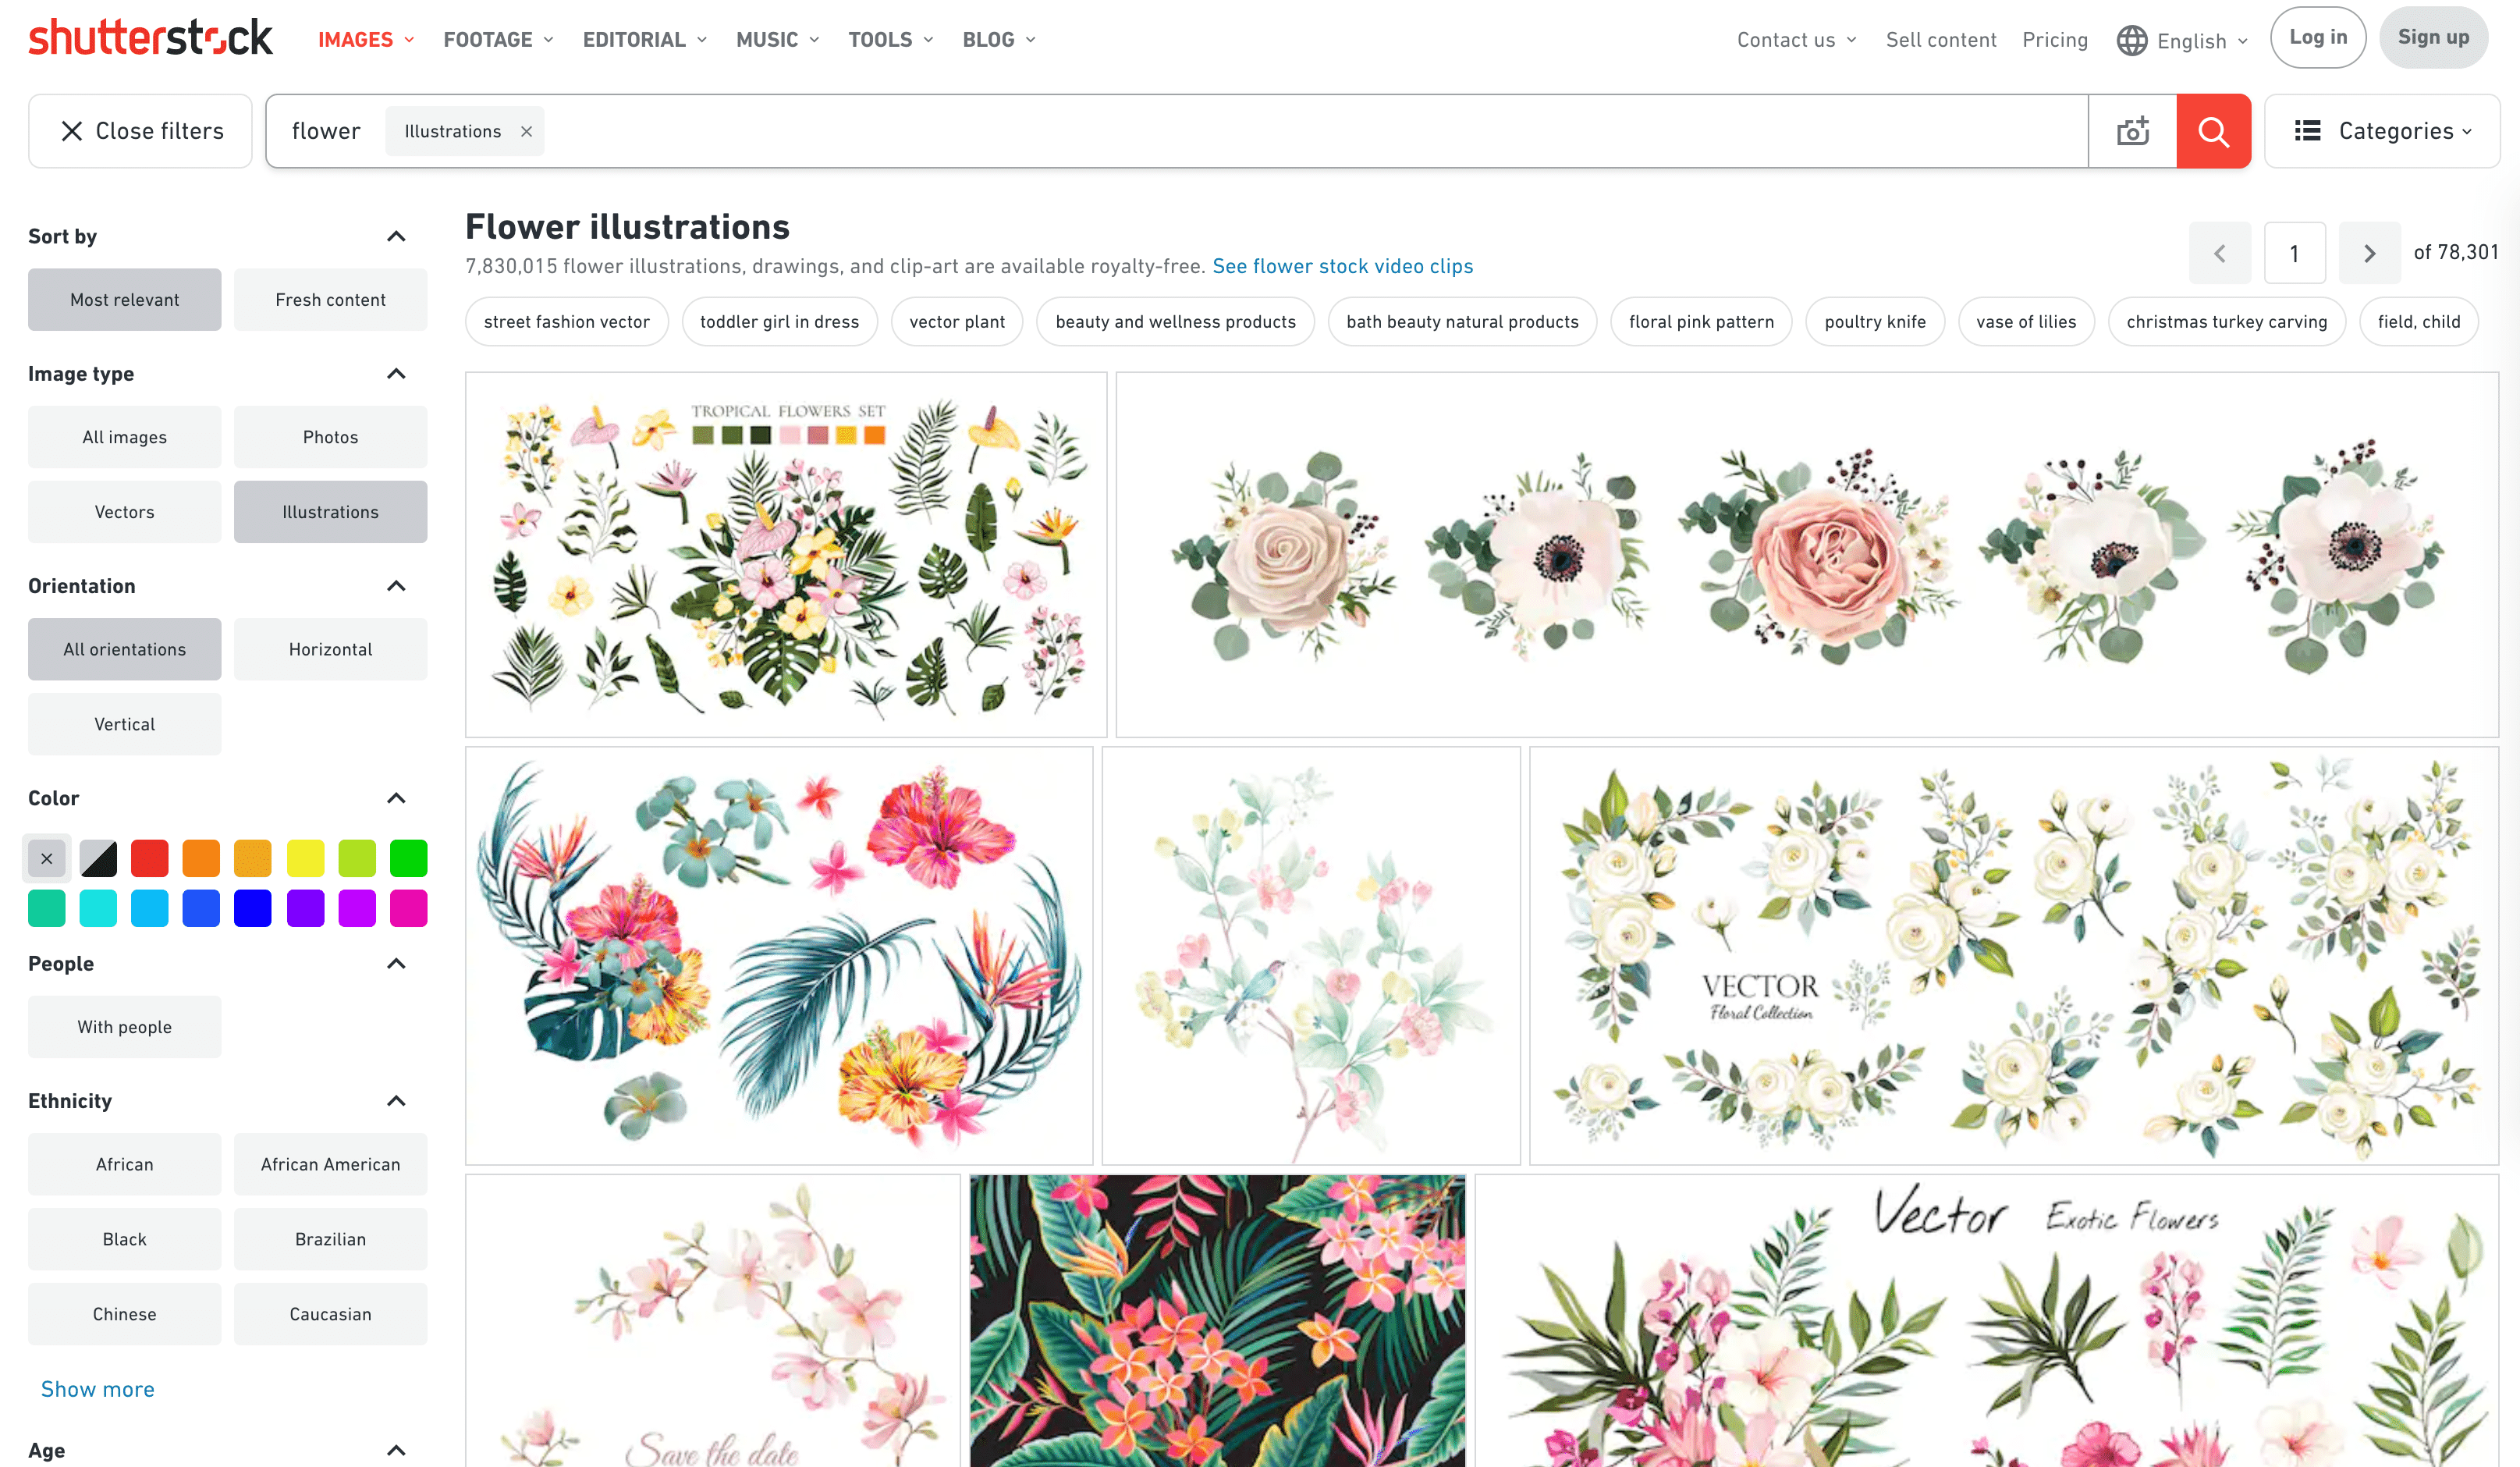Clear color filter with X swatch
2520x1467 pixels.
tap(46, 858)
